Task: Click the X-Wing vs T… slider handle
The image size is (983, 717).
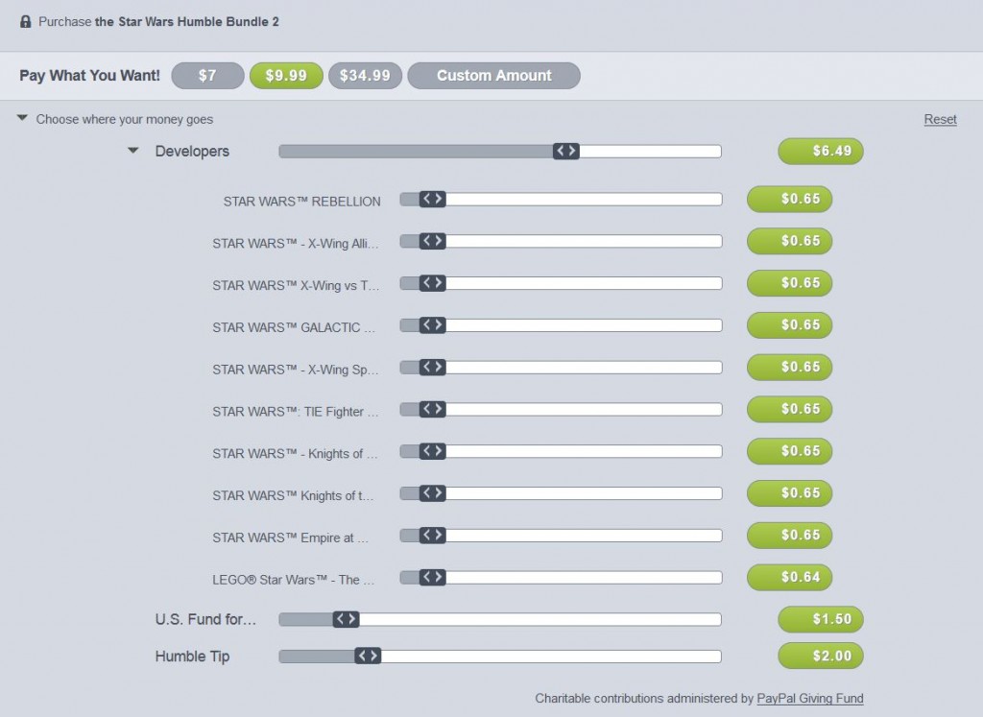Action: click(433, 283)
